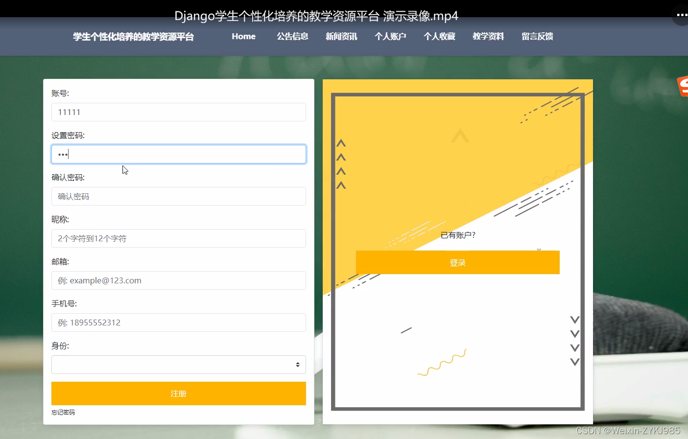Viewport: 688px width, 439px height.
Task: Click the 手机号 phone input field
Action: [179, 323]
